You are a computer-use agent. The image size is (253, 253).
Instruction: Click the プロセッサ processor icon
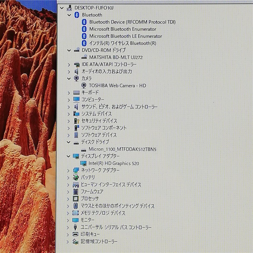(75, 199)
